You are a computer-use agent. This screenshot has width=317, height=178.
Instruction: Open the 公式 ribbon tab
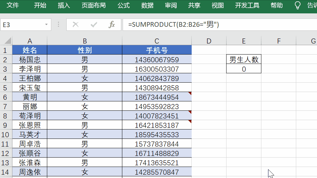pyautogui.click(x=124, y=5)
